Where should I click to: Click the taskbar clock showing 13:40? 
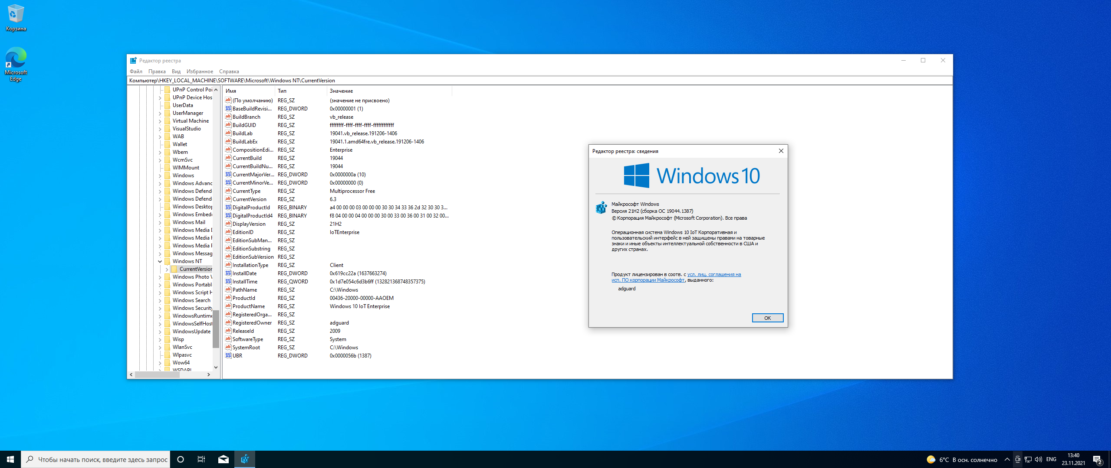[x=1073, y=459]
